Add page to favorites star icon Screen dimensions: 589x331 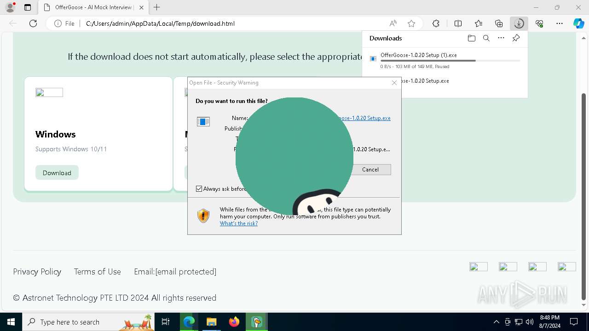(411, 23)
